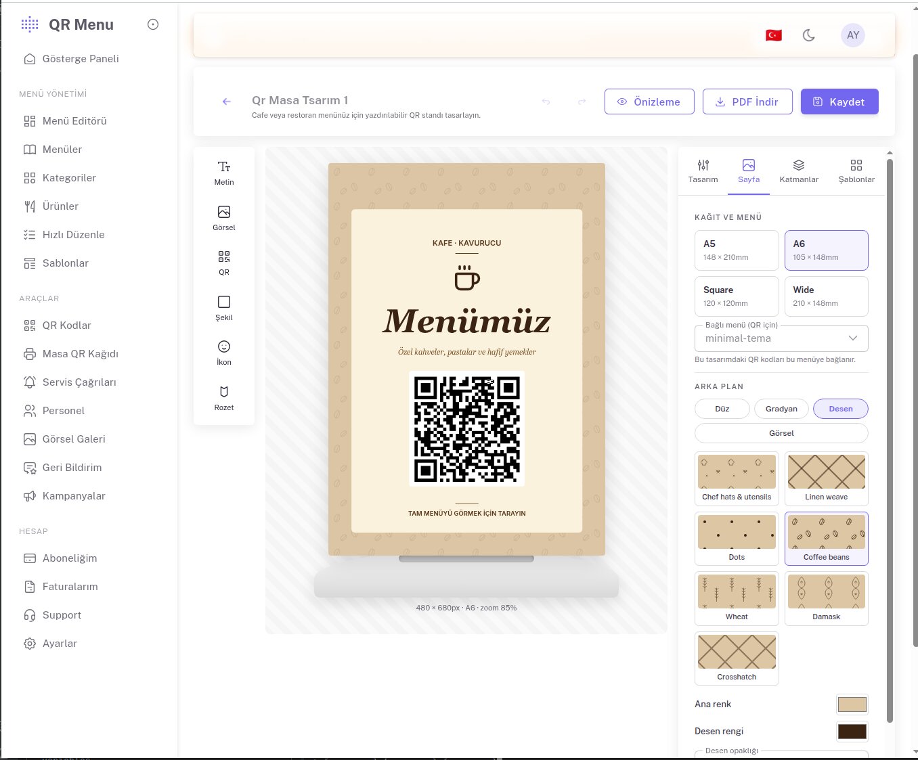Open Masa QR Kağıdı printer icon
Viewport: 918px width, 760px height.
pyautogui.click(x=30, y=354)
